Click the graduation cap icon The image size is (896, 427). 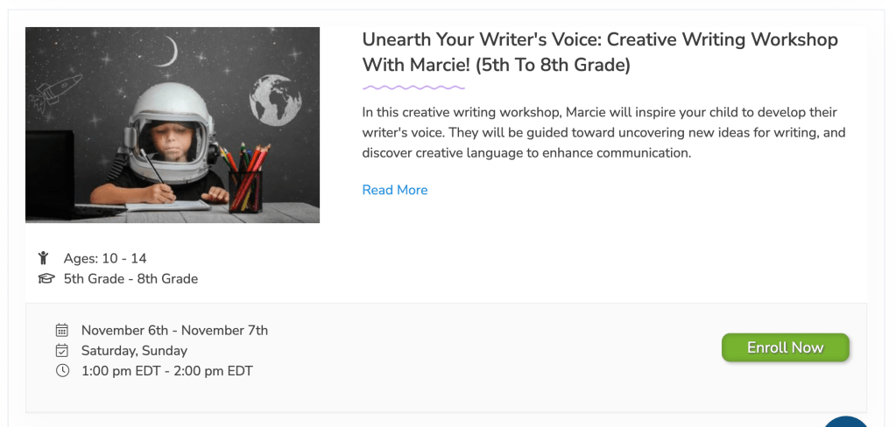pyautogui.click(x=46, y=279)
